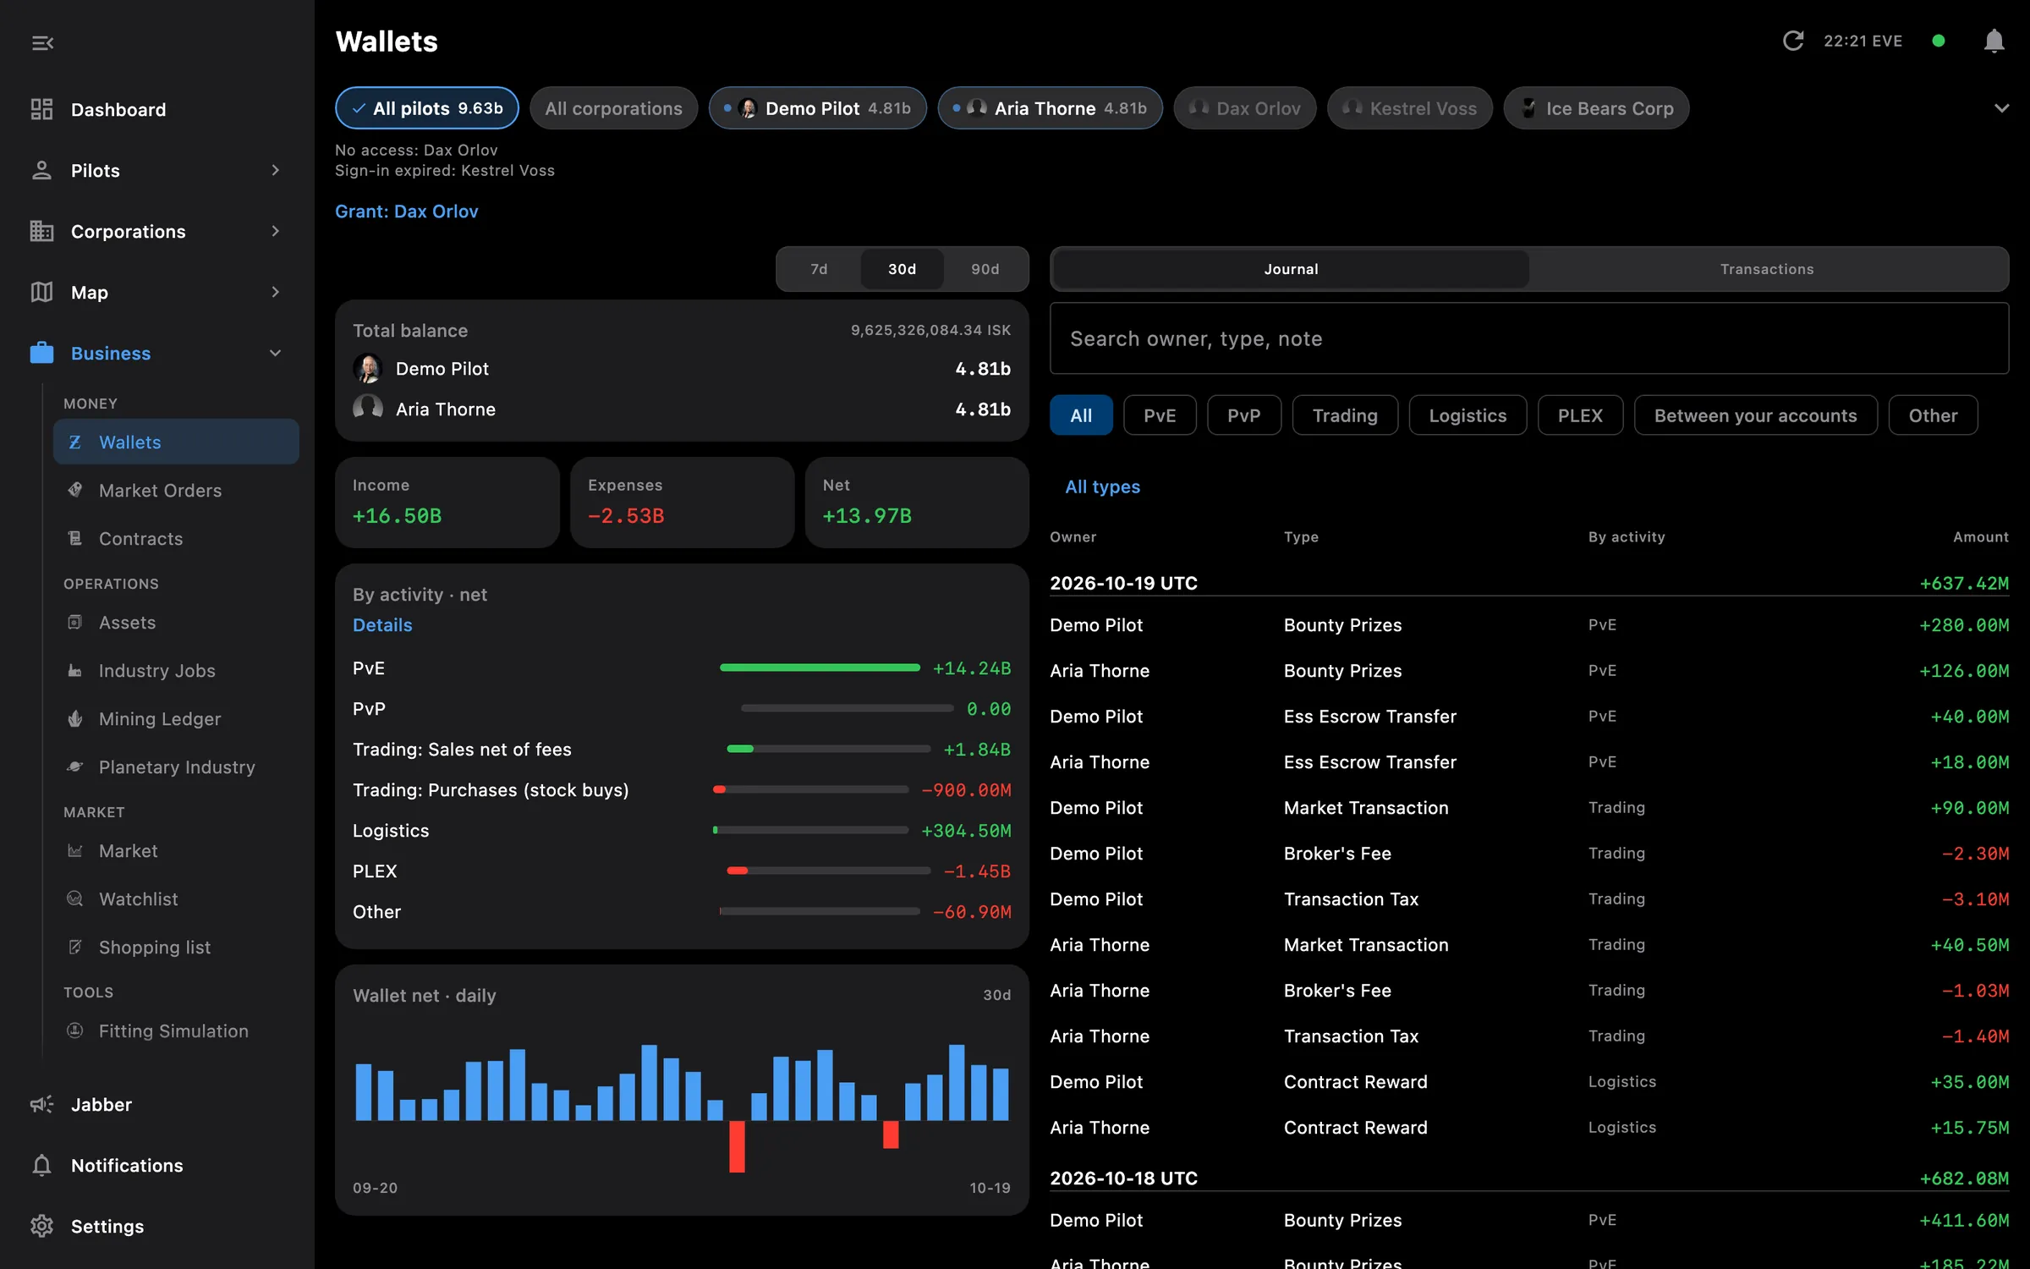The width and height of the screenshot is (2030, 1269).
Task: Select the Between your accounts filter
Action: point(1755,415)
